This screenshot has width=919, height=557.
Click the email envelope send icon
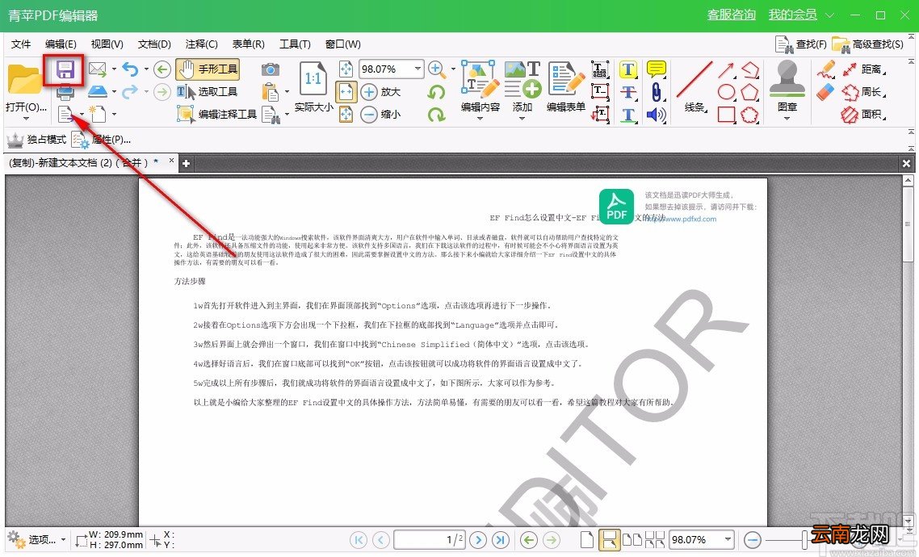pos(97,69)
